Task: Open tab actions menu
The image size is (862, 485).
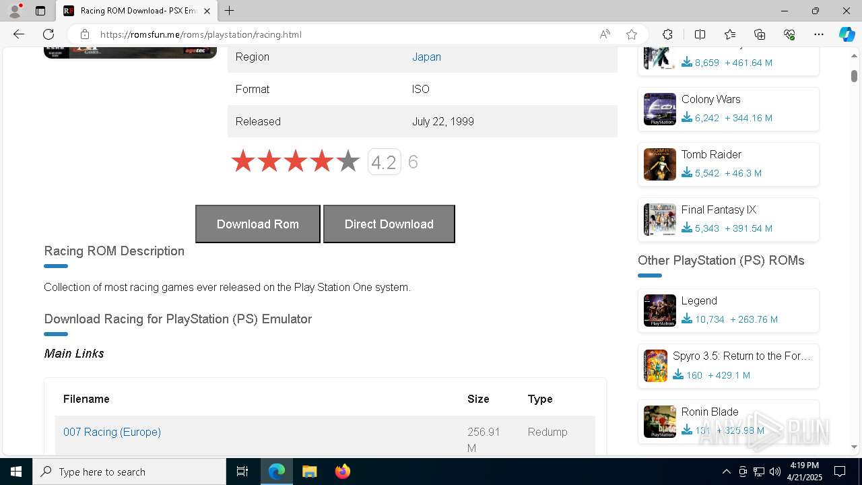Action: [40, 11]
